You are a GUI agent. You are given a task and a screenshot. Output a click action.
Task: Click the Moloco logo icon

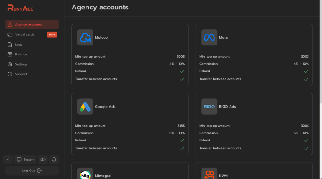click(x=85, y=38)
